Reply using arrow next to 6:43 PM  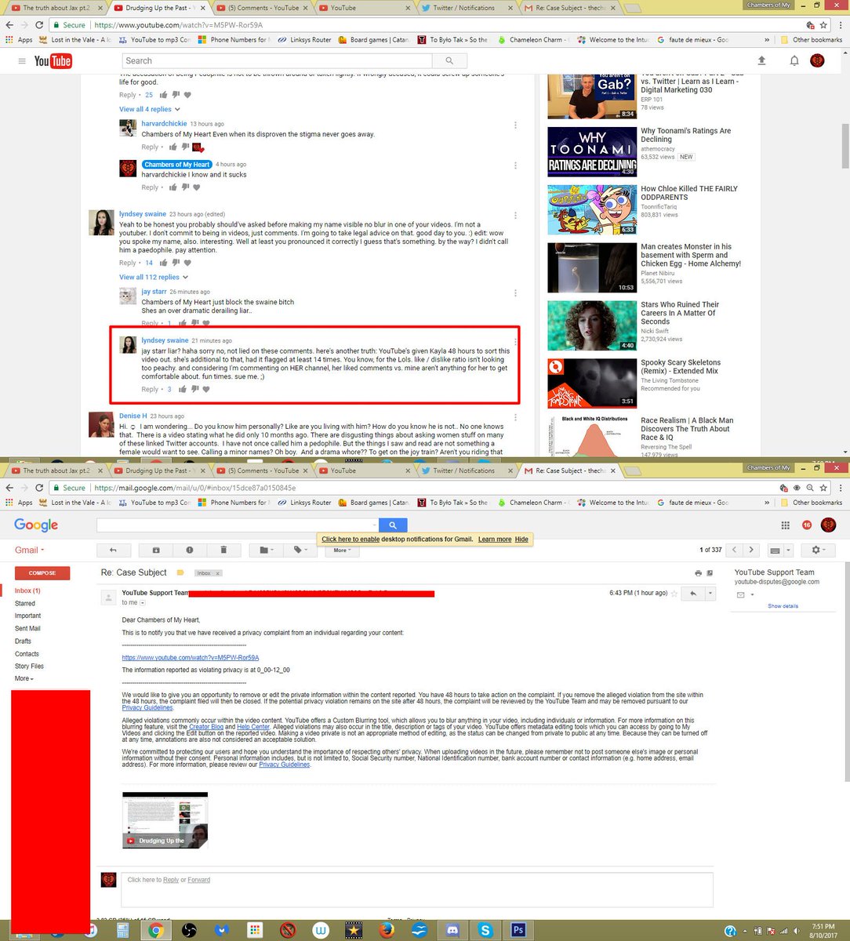[x=693, y=594]
